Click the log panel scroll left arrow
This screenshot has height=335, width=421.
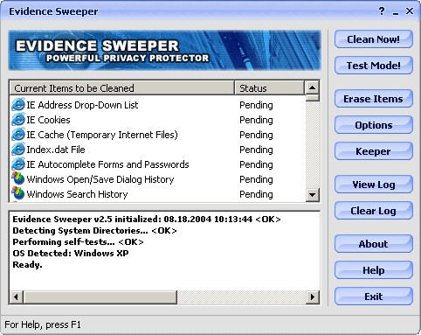pos(16,297)
